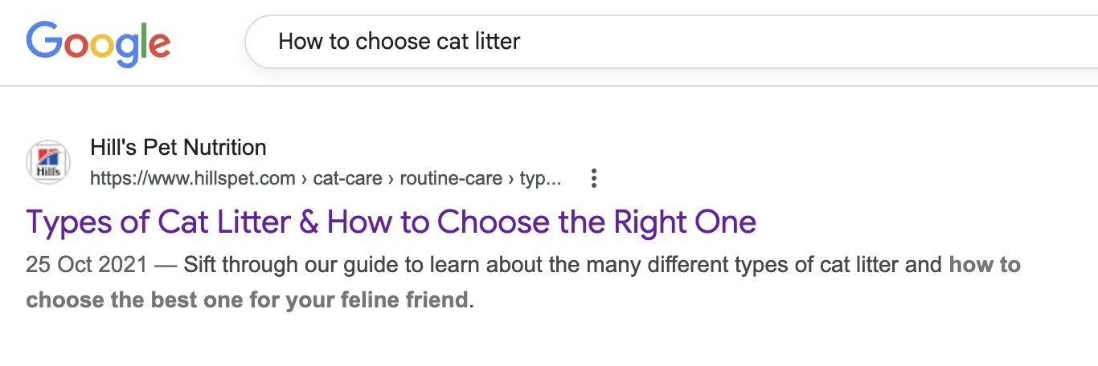1098x366 pixels.
Task: Open "Types of Cat Litter" result title link
Action: [x=391, y=222]
